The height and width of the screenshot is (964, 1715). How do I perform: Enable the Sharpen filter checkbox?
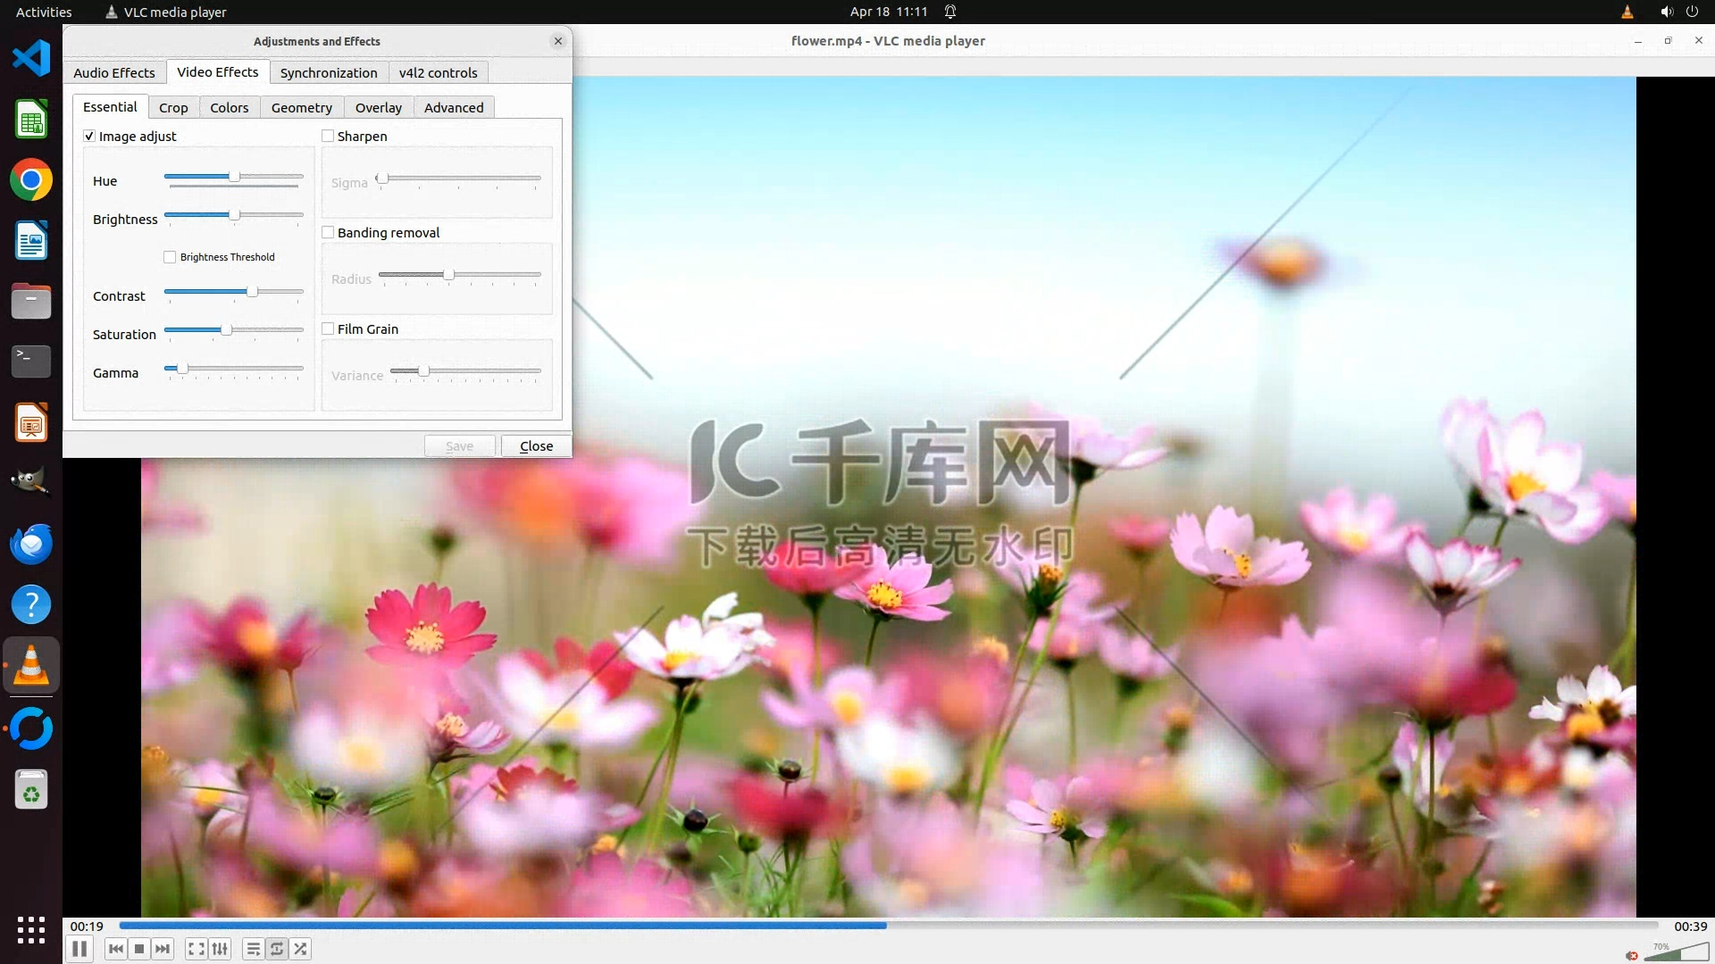(x=328, y=136)
